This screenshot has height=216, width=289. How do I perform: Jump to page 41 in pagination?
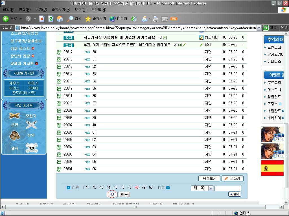click(87, 187)
